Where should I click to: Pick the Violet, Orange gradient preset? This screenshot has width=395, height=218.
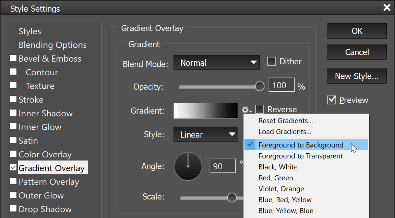pos(281,189)
